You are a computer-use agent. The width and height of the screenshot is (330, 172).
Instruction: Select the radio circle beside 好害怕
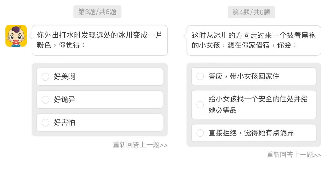coord(45,122)
